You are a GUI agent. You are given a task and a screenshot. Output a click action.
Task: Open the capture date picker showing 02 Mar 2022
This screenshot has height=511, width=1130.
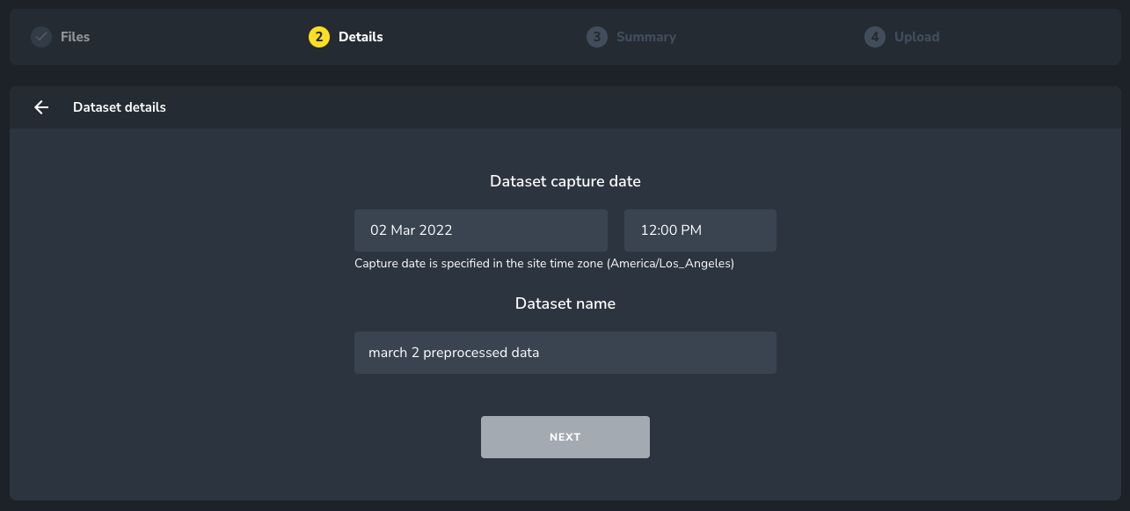click(480, 230)
